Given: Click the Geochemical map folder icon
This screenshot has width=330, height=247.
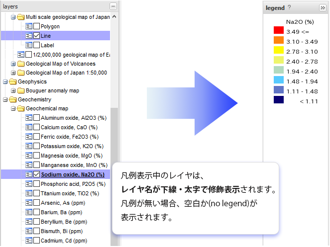Looking at the screenshot, I should (21, 108).
